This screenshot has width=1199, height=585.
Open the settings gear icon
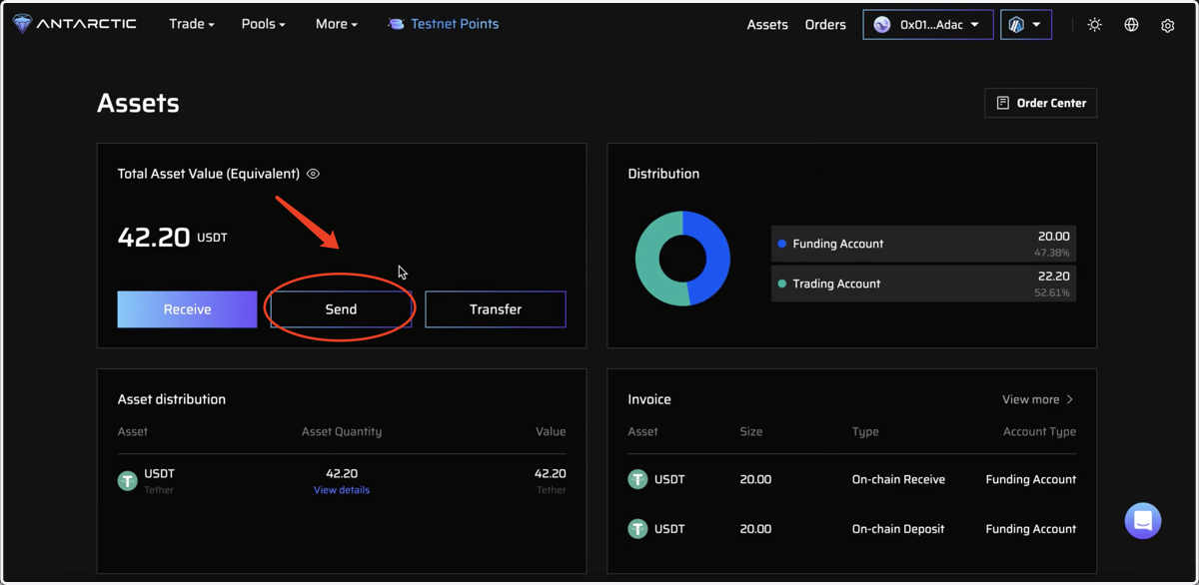click(1167, 25)
